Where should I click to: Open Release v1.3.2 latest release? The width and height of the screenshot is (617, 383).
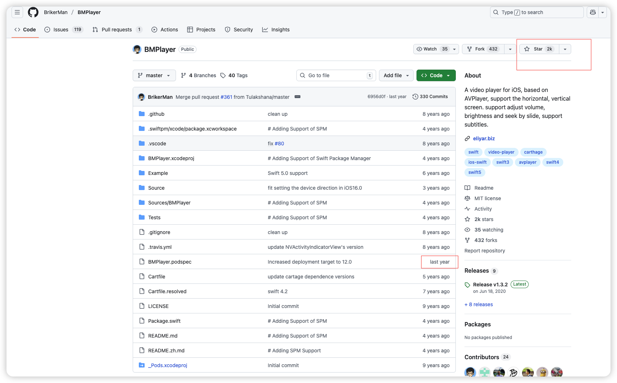coord(490,285)
